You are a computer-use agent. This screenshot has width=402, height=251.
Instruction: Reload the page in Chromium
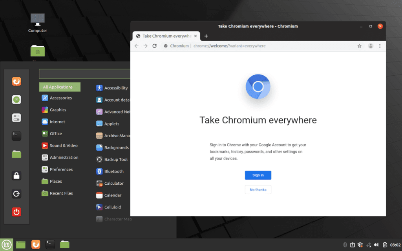[x=155, y=46]
